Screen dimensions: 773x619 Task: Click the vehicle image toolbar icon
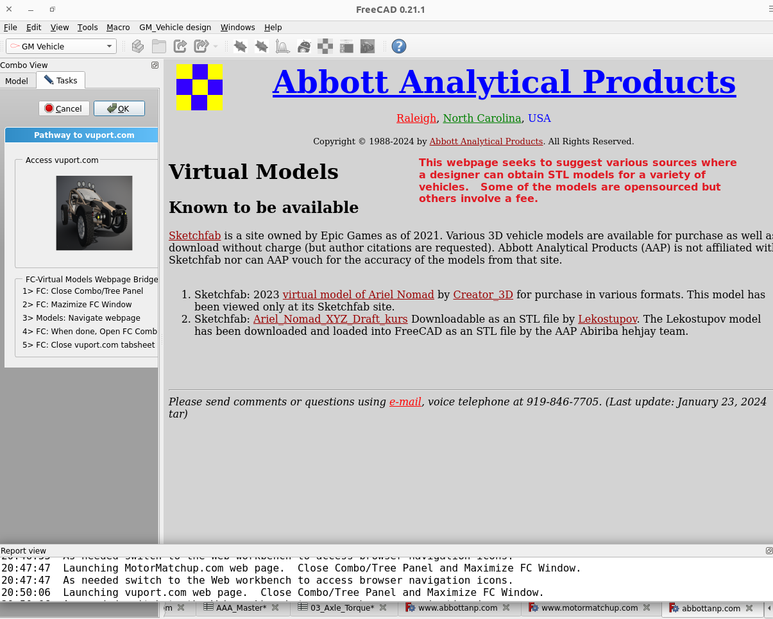367,46
